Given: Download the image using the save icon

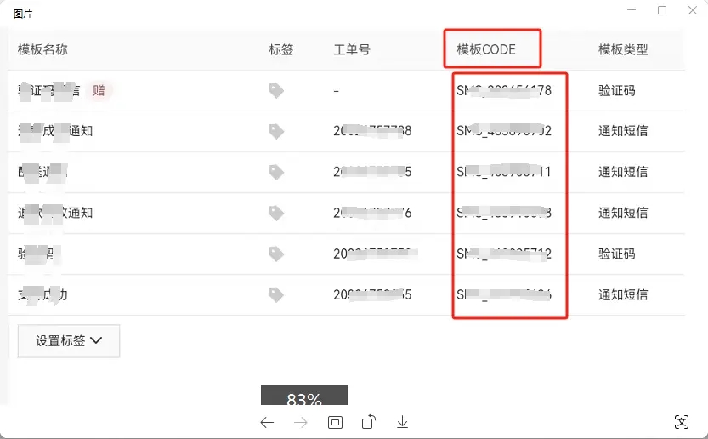Looking at the screenshot, I should pos(403,422).
